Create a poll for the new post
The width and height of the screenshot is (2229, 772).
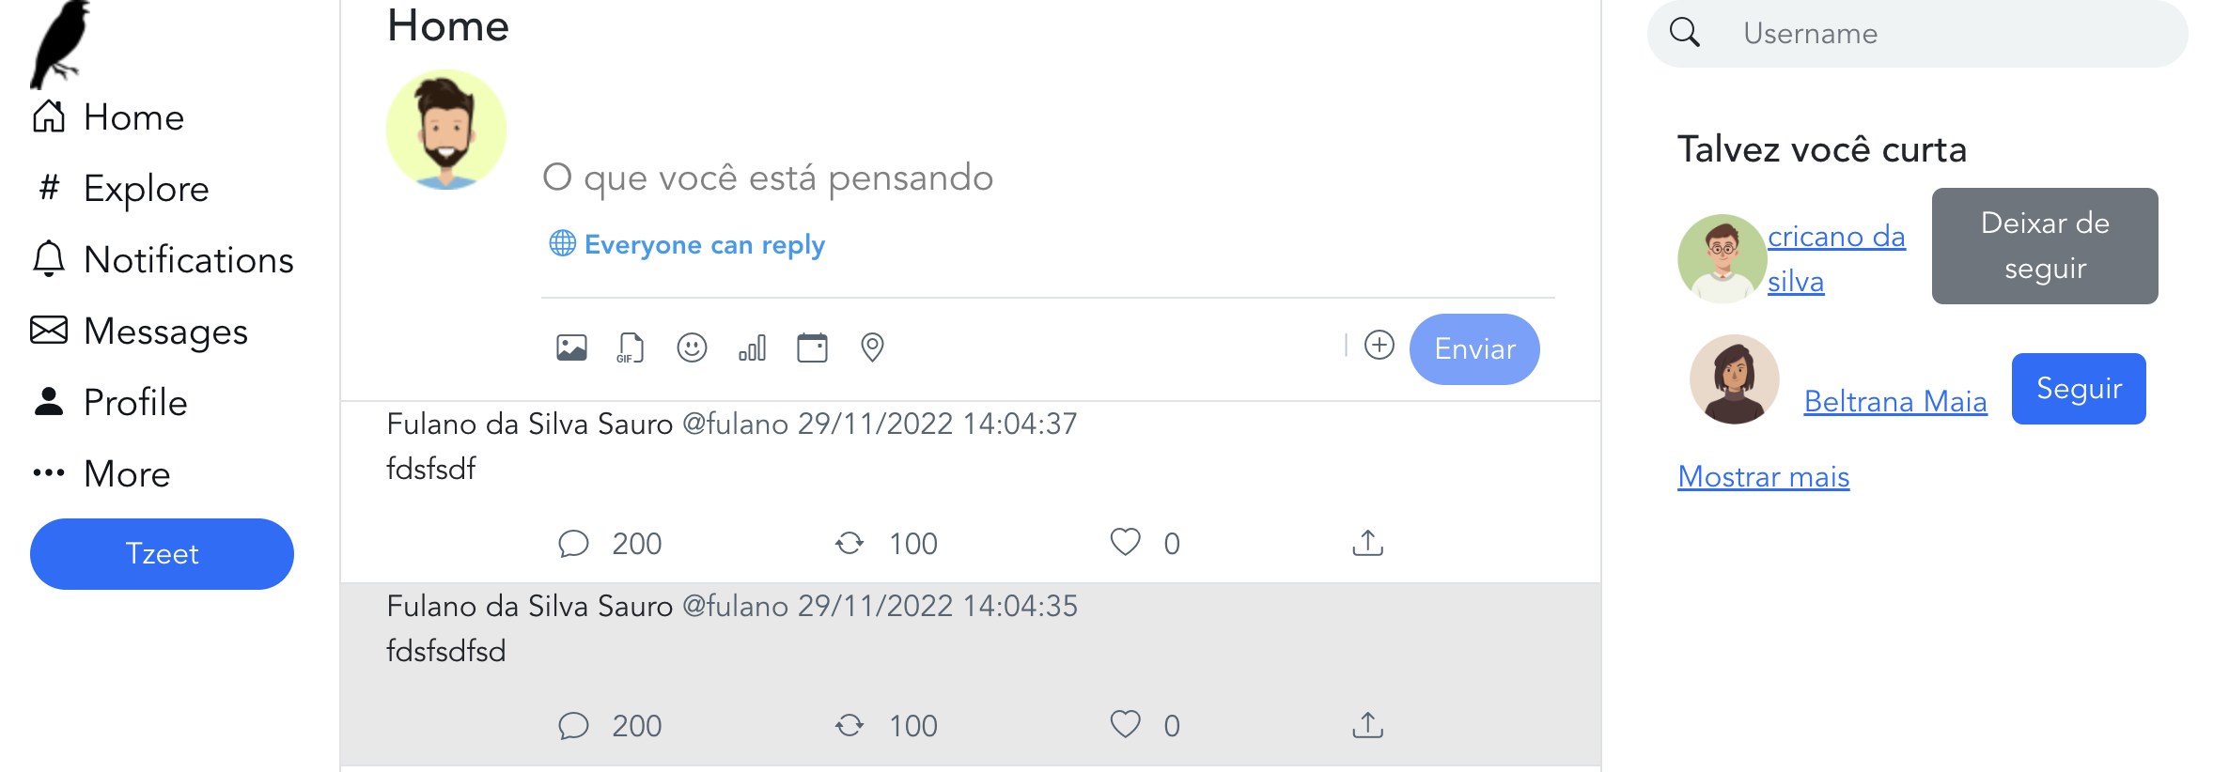pos(752,347)
